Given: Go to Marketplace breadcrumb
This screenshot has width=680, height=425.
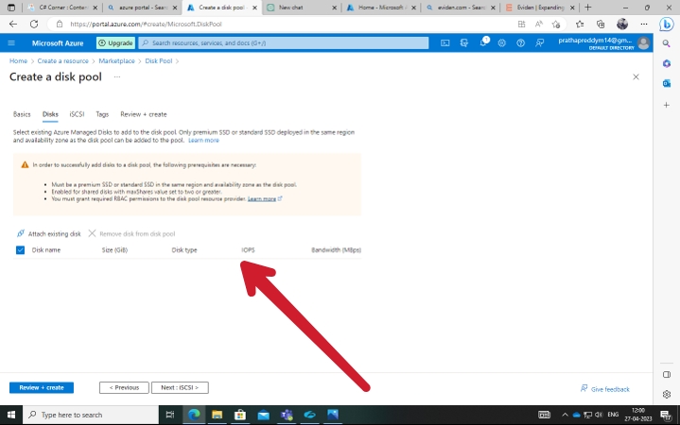Looking at the screenshot, I should pyautogui.click(x=116, y=60).
